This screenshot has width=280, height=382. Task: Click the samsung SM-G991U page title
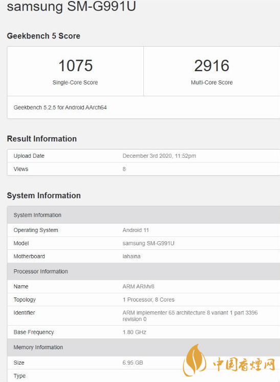(71, 6)
